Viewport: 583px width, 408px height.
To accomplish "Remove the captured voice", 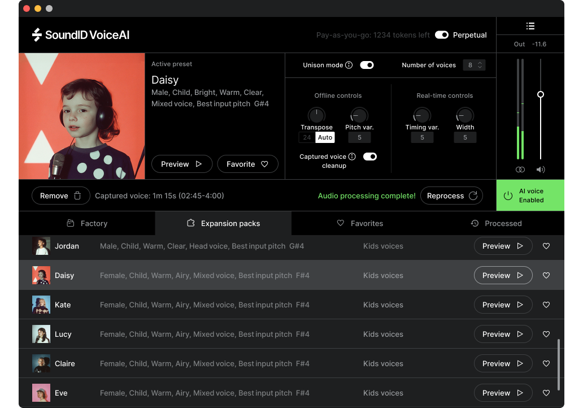I will pos(61,196).
